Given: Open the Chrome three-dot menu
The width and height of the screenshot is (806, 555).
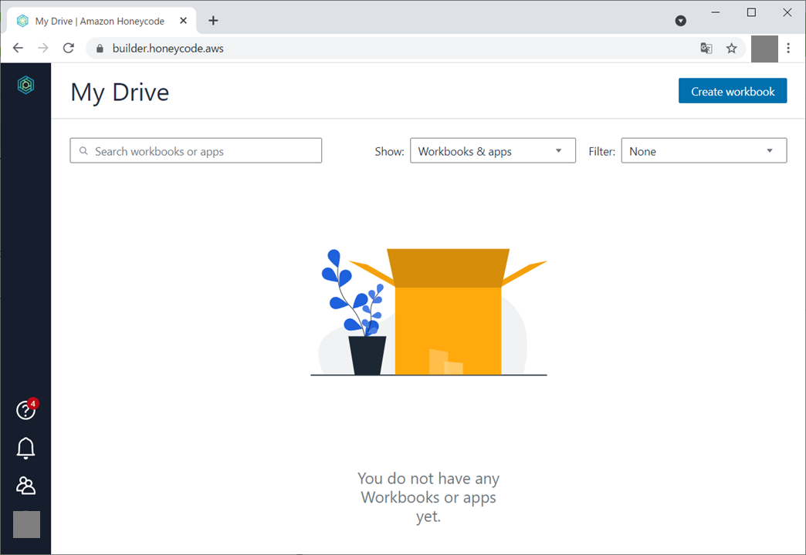Looking at the screenshot, I should click(x=788, y=49).
